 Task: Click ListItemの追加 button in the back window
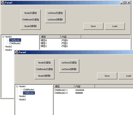pyautogui.click(x=55, y=13)
